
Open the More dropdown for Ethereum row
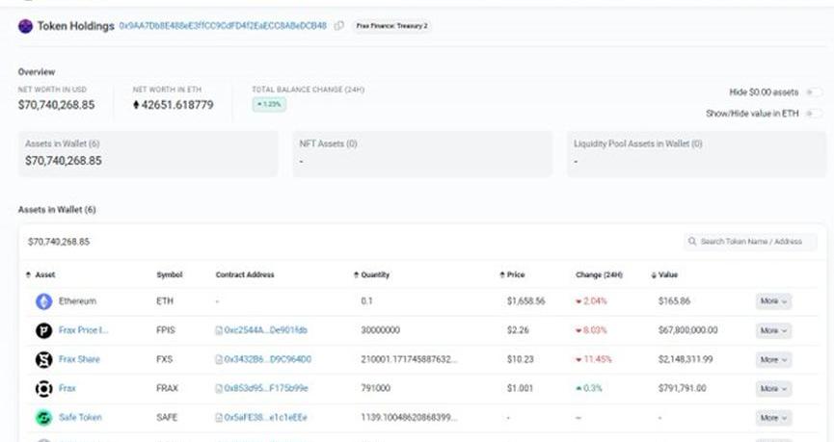pos(773,301)
